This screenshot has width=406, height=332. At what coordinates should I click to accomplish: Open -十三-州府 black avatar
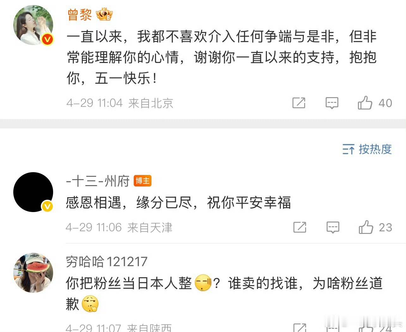coord(33,192)
